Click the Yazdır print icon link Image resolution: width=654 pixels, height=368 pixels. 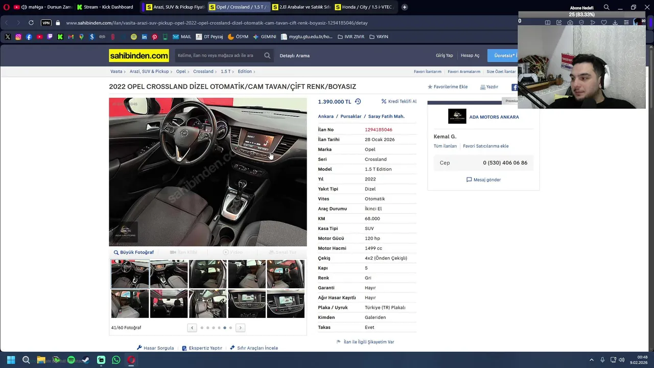coord(489,87)
